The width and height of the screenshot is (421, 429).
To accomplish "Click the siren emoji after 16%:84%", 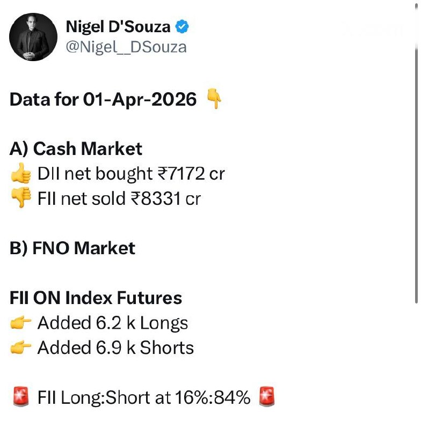I will click(267, 398).
